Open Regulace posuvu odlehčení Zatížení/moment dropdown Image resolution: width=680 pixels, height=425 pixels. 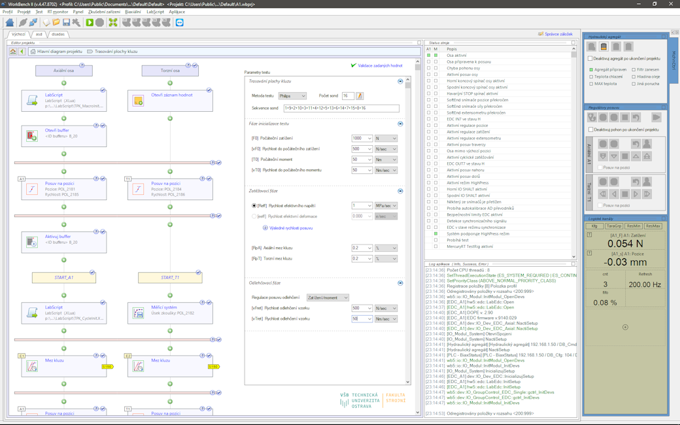pos(328,297)
